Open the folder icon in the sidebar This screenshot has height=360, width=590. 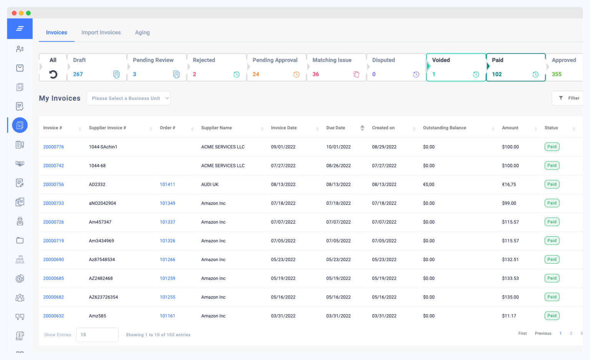point(20,240)
